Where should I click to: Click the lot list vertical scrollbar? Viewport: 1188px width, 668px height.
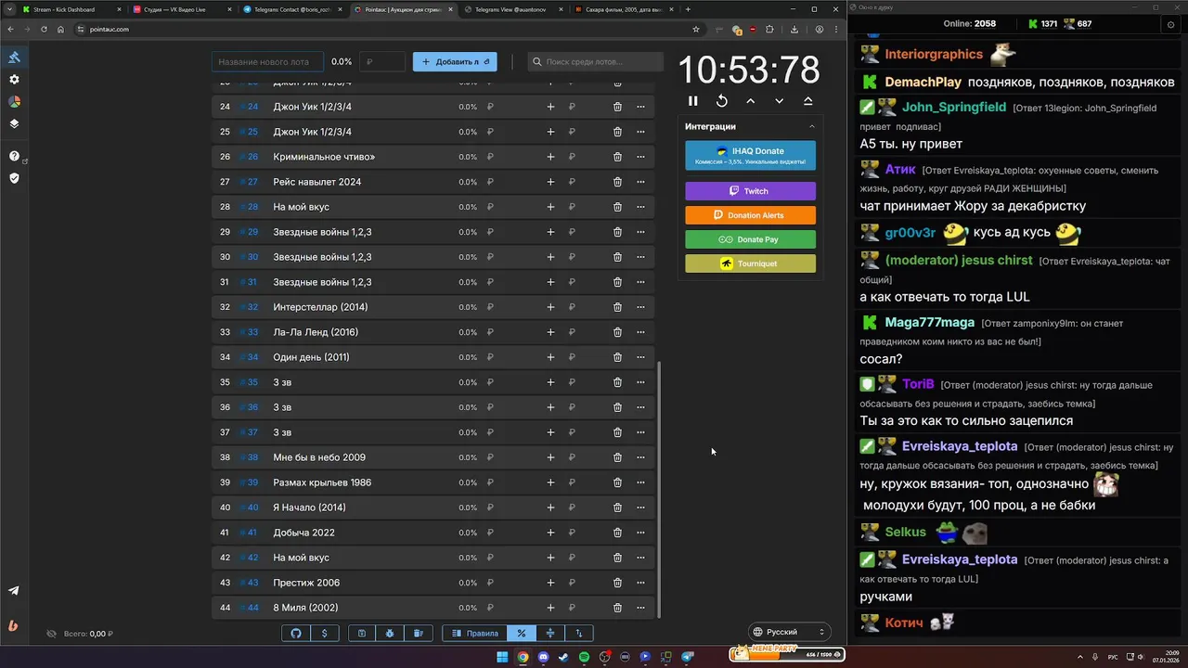click(659, 489)
